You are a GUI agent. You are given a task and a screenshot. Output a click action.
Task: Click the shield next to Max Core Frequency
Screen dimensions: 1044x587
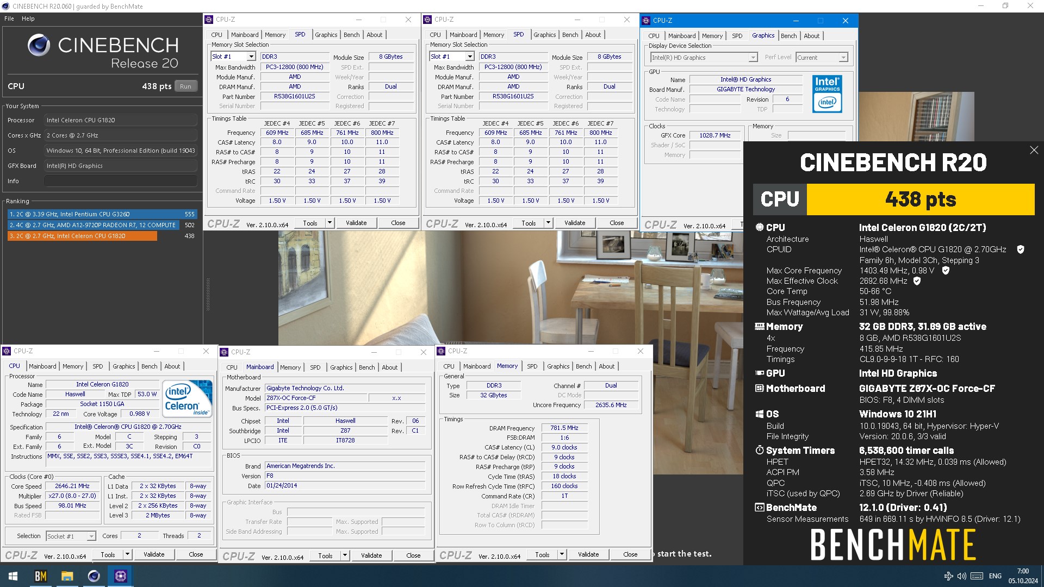pos(946,270)
